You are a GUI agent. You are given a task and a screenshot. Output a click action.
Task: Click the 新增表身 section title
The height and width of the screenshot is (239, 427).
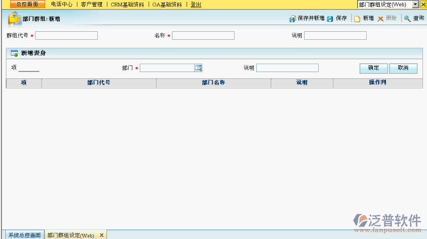(x=33, y=53)
